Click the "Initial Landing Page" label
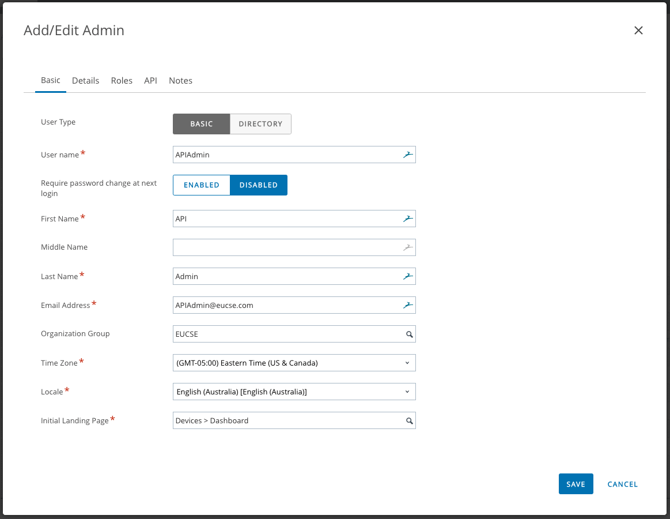The image size is (670, 519). click(75, 420)
